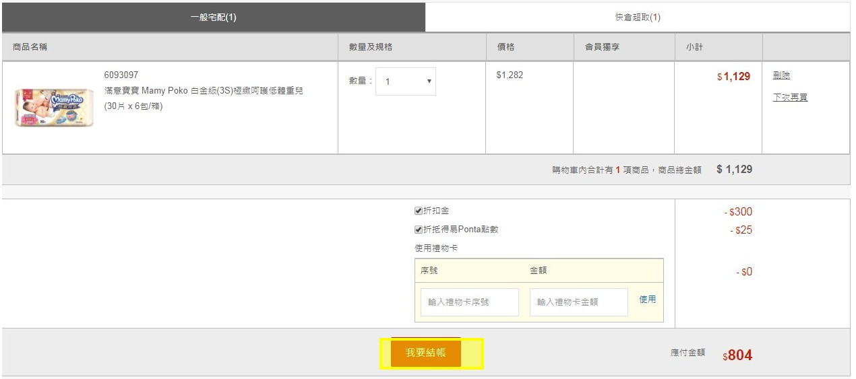856x379 pixels.
Task: Click the -$300 discount amount
Action: 738,212
